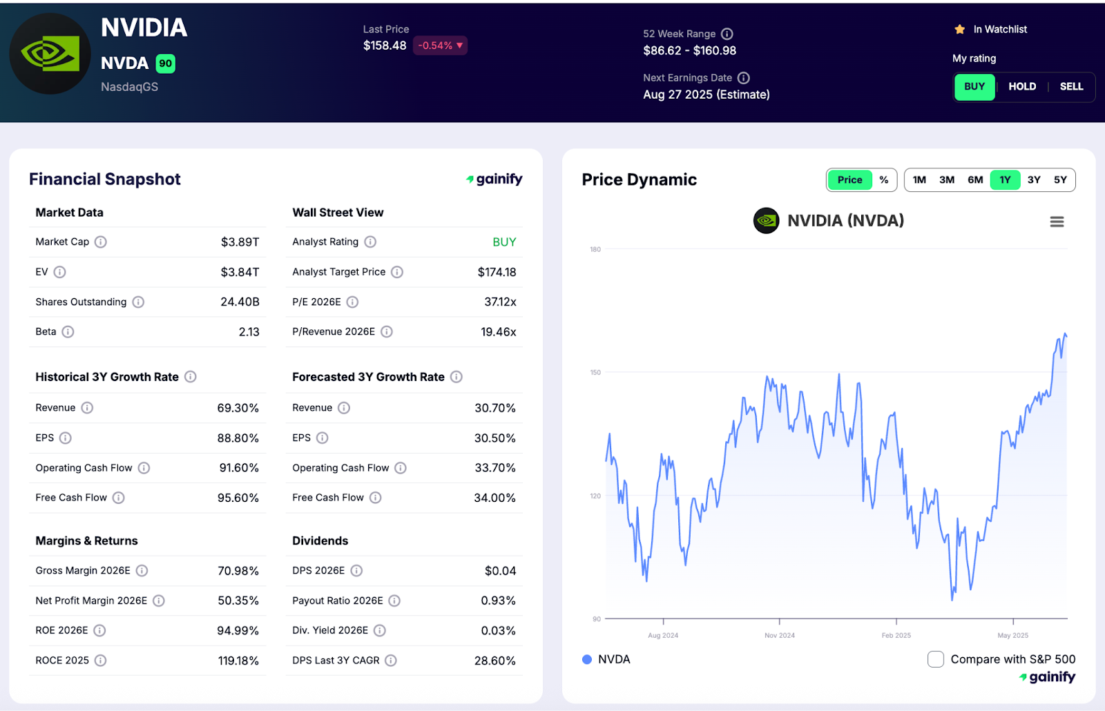This screenshot has width=1105, height=711.
Task: Click ROCE 2025 info icon
Action: point(101,661)
